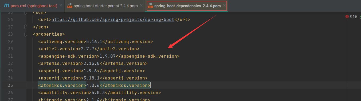Click the atomikos.version value 4.0.6
361x101 pixels.
coord(93,85)
